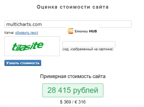This screenshot has height=107, width=144.
Task: Click the '(код, изображенный на картинке)' hint text
Action: coord(88,49)
